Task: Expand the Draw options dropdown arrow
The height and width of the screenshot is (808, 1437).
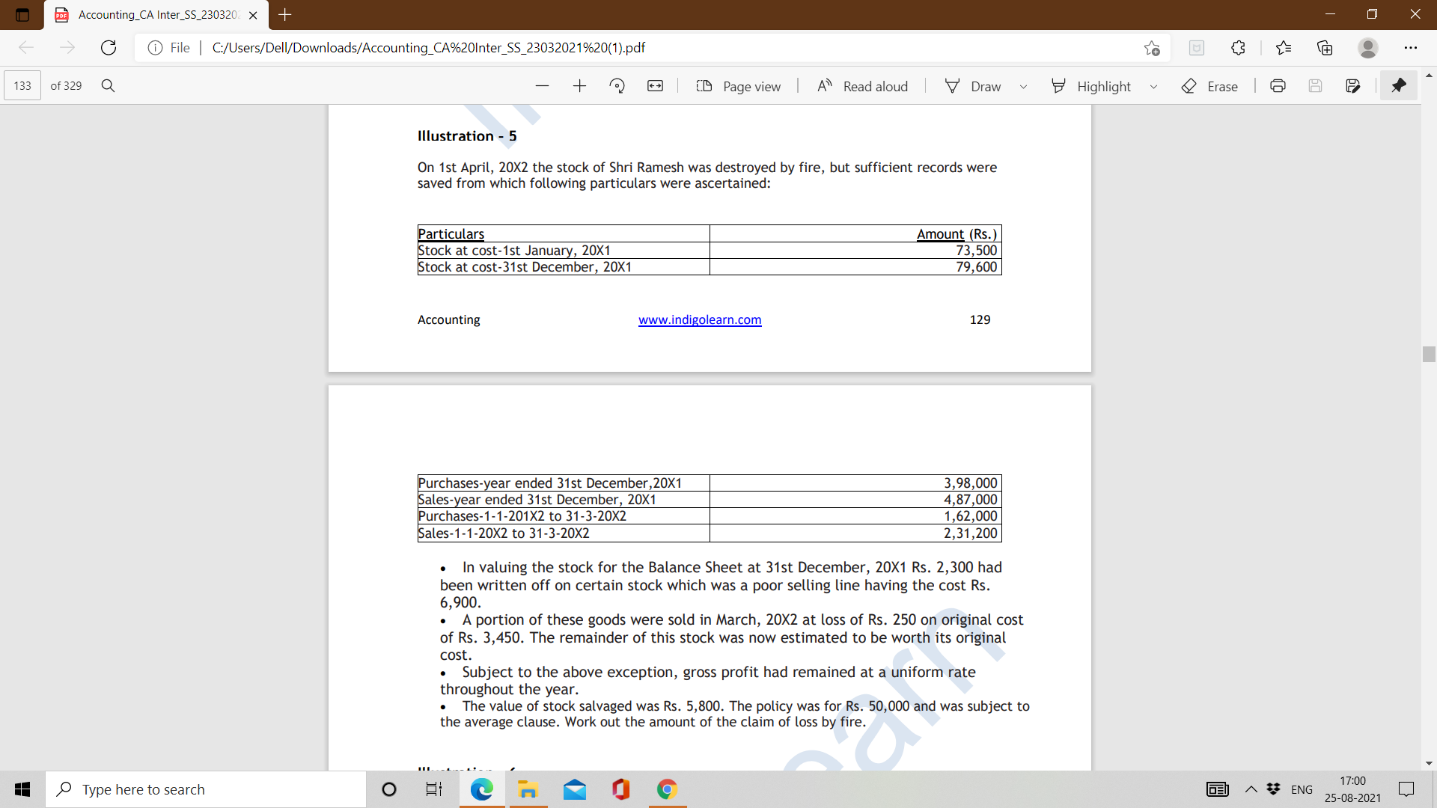Action: click(1023, 87)
